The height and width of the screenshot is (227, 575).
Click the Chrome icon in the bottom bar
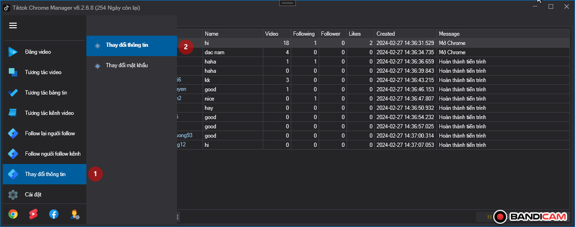(x=13, y=214)
